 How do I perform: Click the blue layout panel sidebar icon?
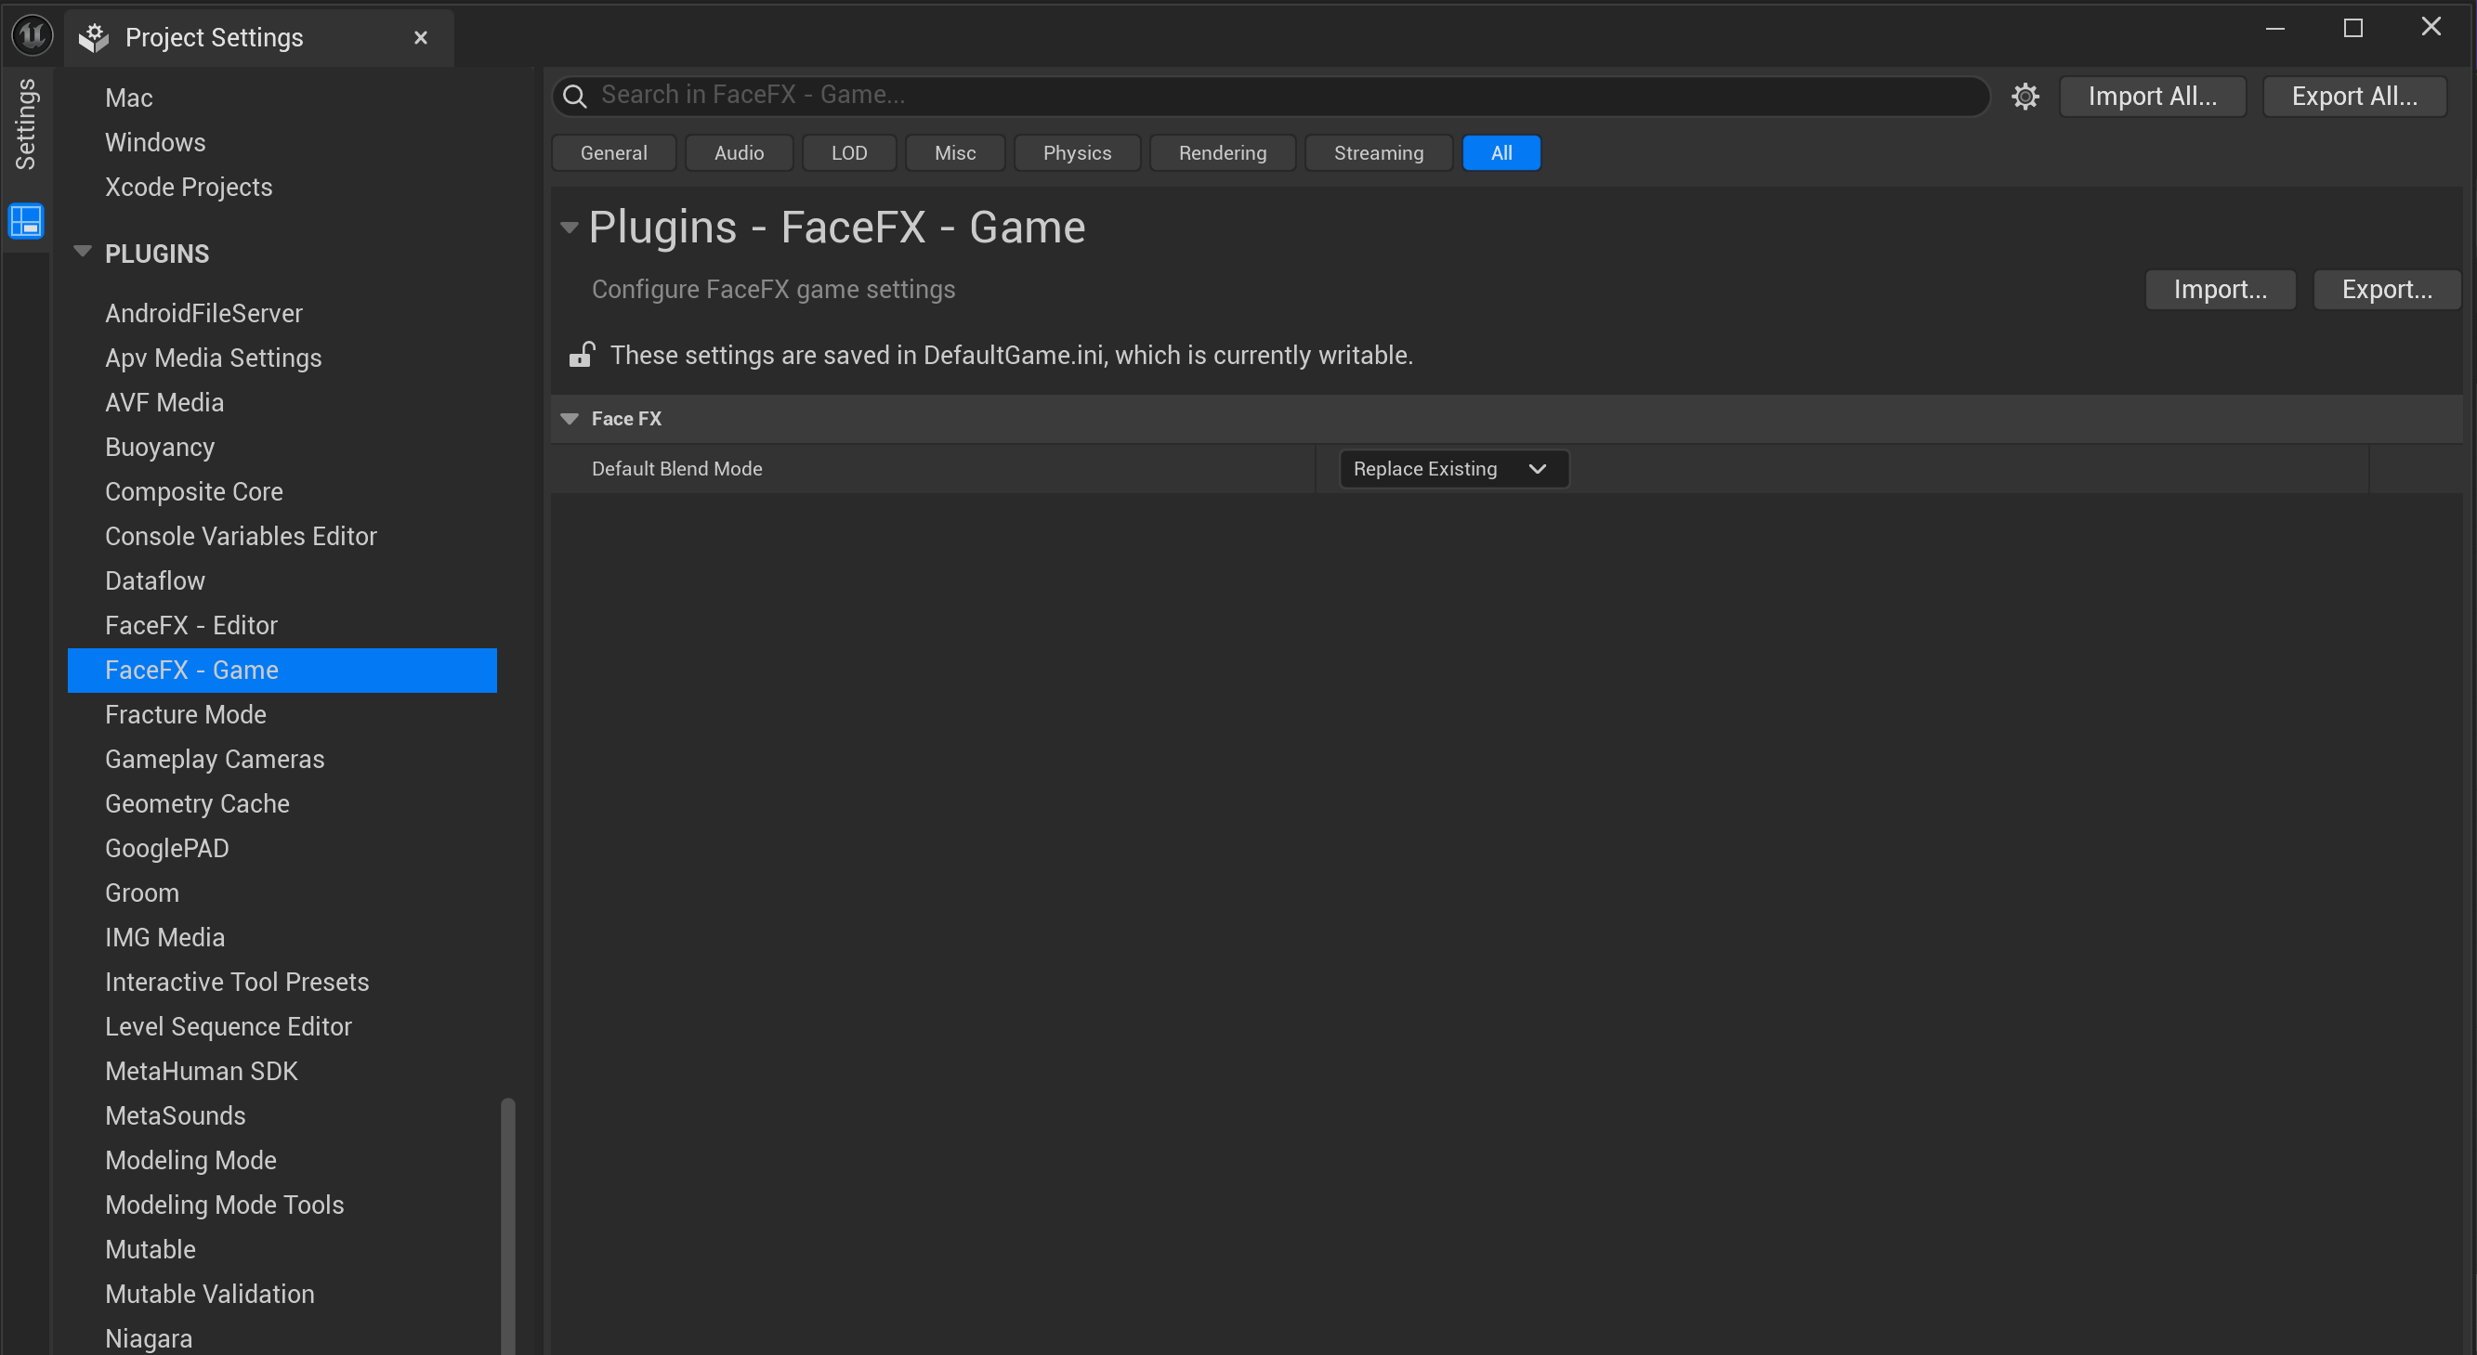(x=26, y=221)
